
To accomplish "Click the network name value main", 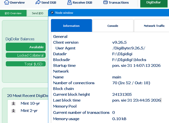I will coord(117,77).
